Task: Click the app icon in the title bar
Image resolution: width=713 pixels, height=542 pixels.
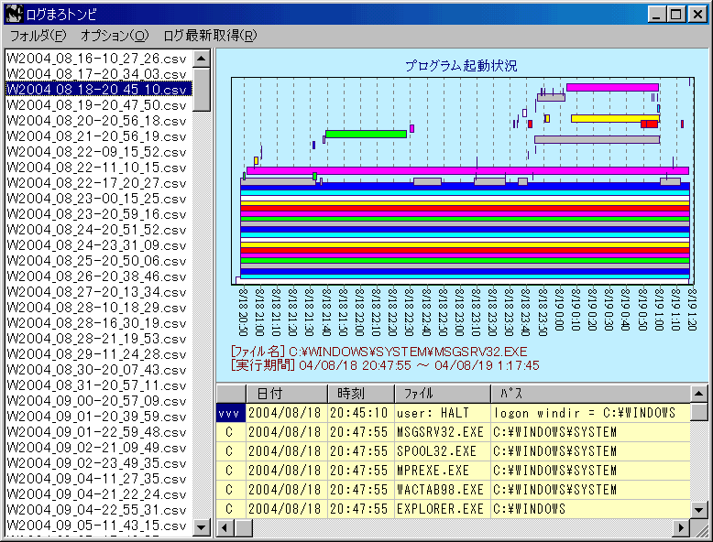Action: (x=14, y=14)
